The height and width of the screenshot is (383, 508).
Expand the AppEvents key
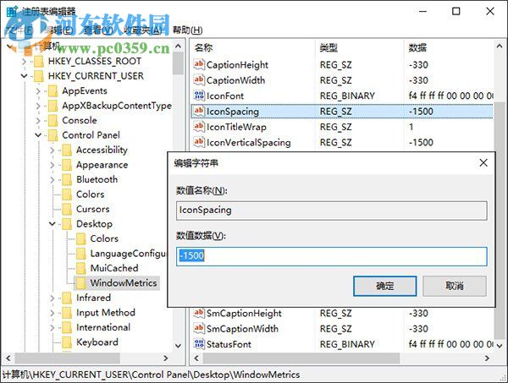click(38, 91)
